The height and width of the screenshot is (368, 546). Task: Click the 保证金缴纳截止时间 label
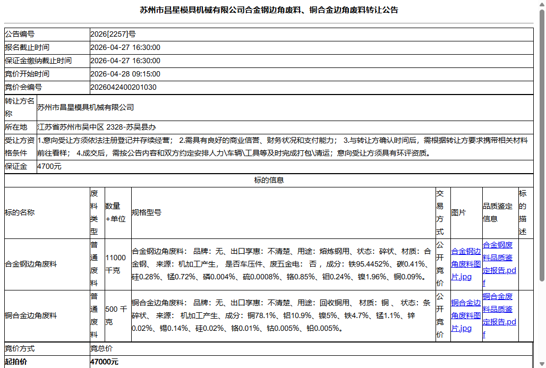coord(38,61)
